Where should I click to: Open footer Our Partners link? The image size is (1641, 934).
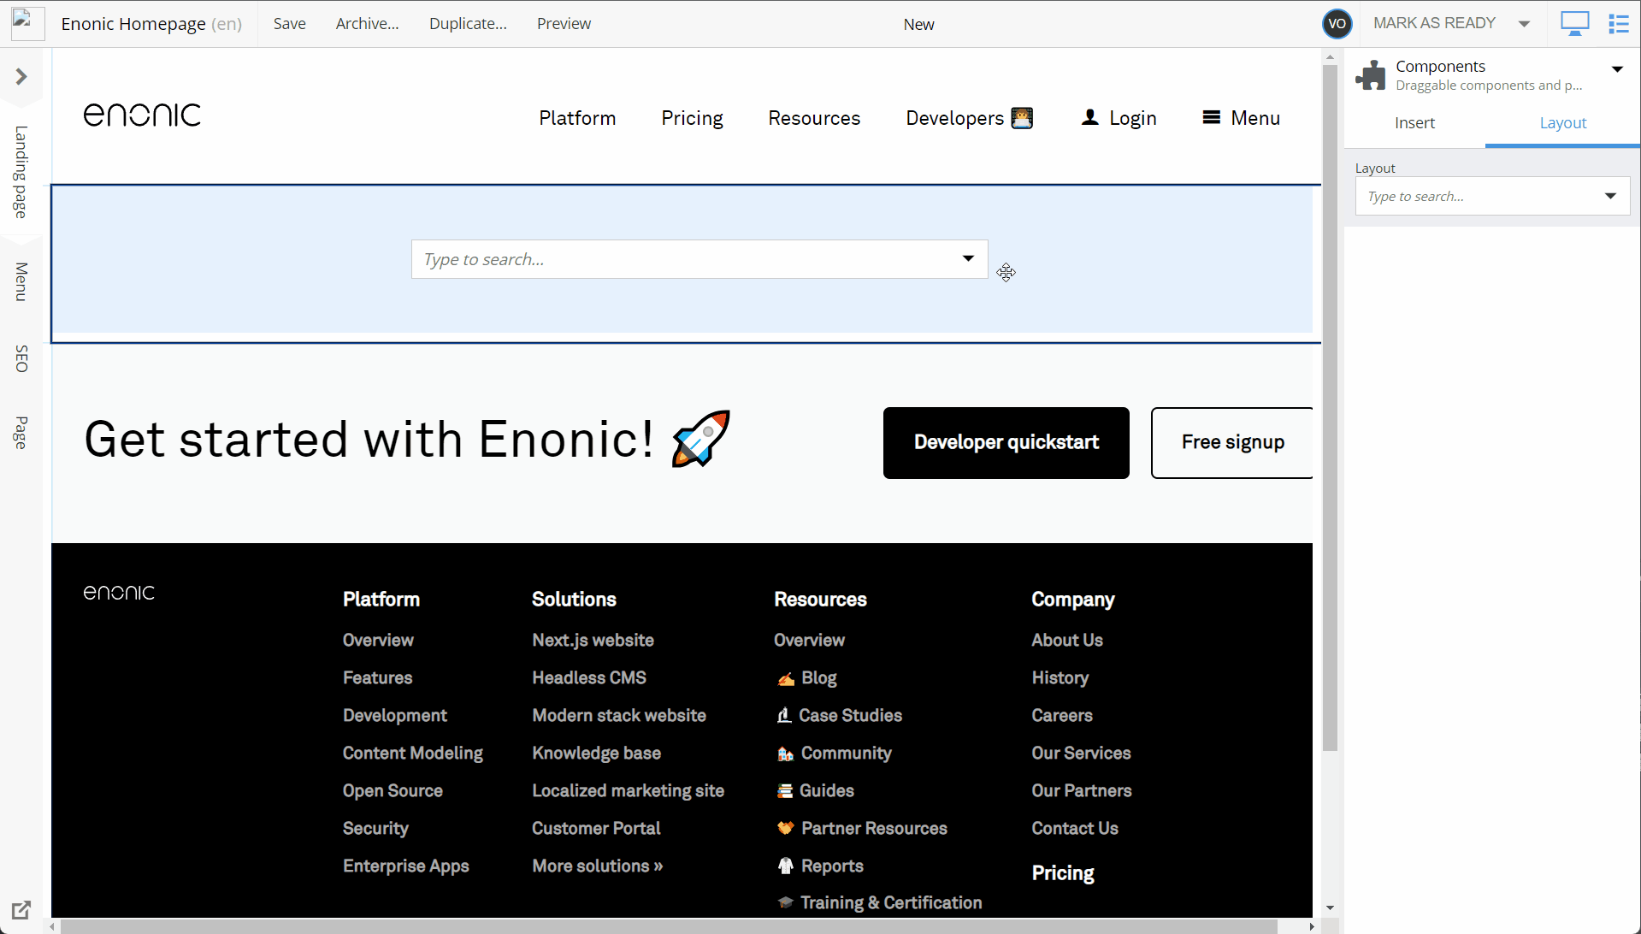click(x=1081, y=790)
